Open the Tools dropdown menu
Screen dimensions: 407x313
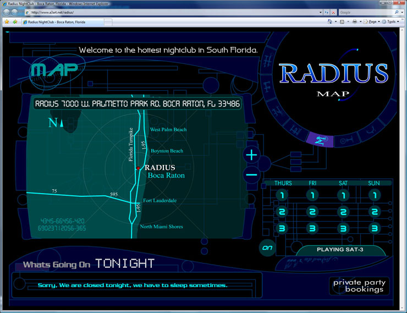click(x=390, y=22)
